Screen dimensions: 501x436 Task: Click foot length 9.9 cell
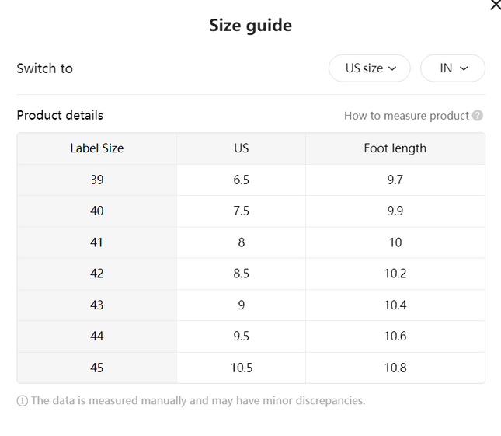pos(395,211)
